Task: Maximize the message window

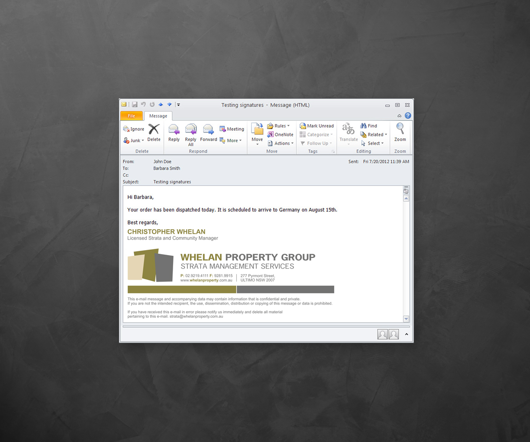Action: point(397,105)
